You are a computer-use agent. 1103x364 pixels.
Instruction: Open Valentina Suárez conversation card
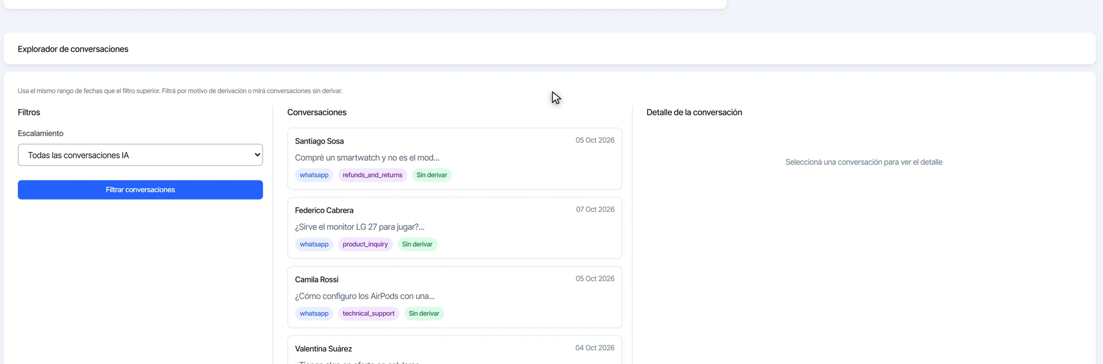[x=454, y=350]
